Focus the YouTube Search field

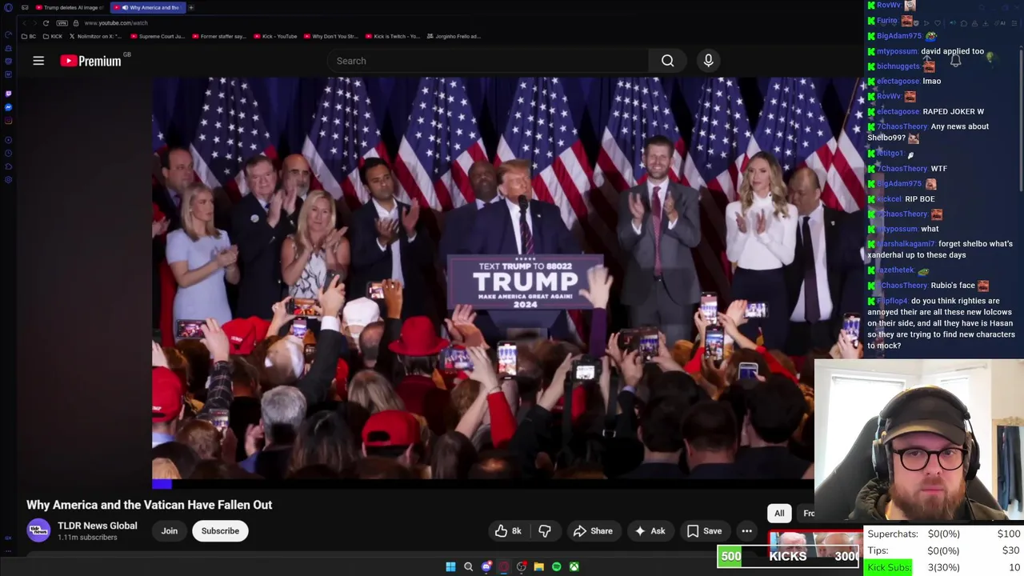(x=488, y=61)
